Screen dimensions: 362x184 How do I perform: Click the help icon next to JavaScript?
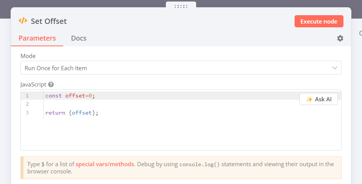51,85
